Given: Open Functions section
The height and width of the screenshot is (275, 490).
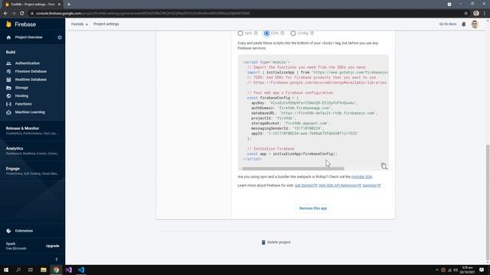Looking at the screenshot, I should point(23,104).
